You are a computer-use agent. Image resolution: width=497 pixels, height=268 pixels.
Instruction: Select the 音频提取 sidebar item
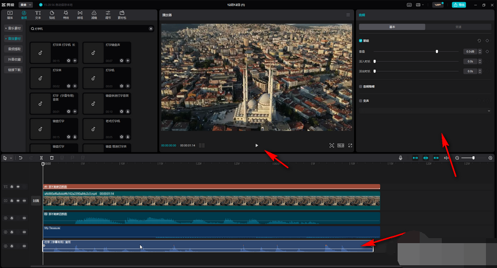[14, 49]
